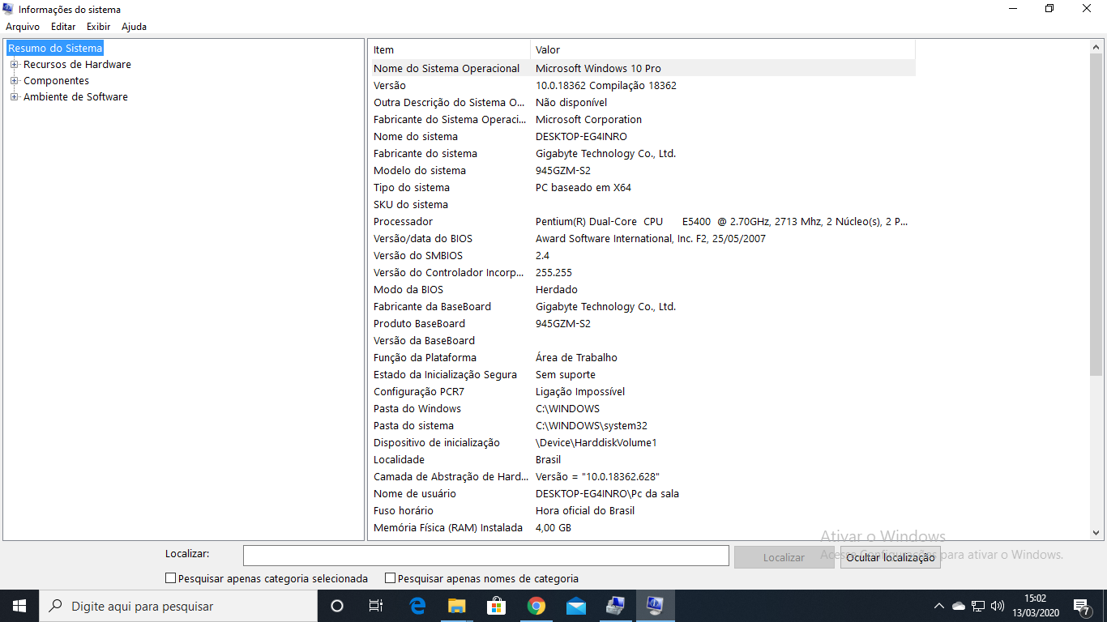This screenshot has height=622, width=1107.
Task: Select Processador row item
Action: pos(643,221)
